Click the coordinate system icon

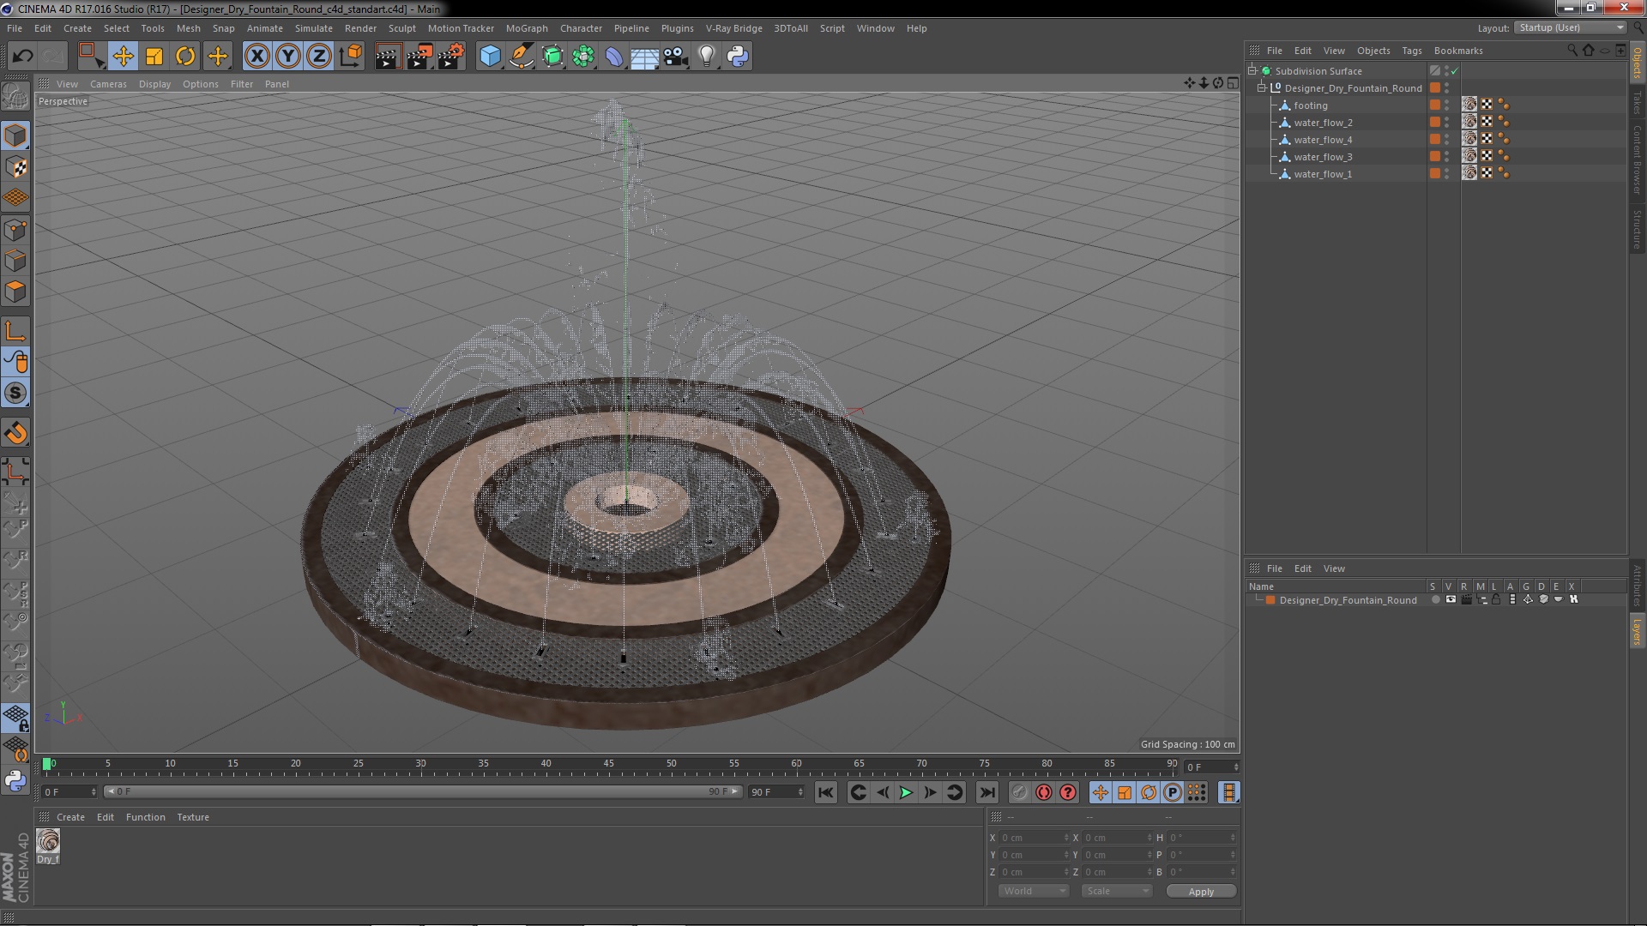pos(351,57)
